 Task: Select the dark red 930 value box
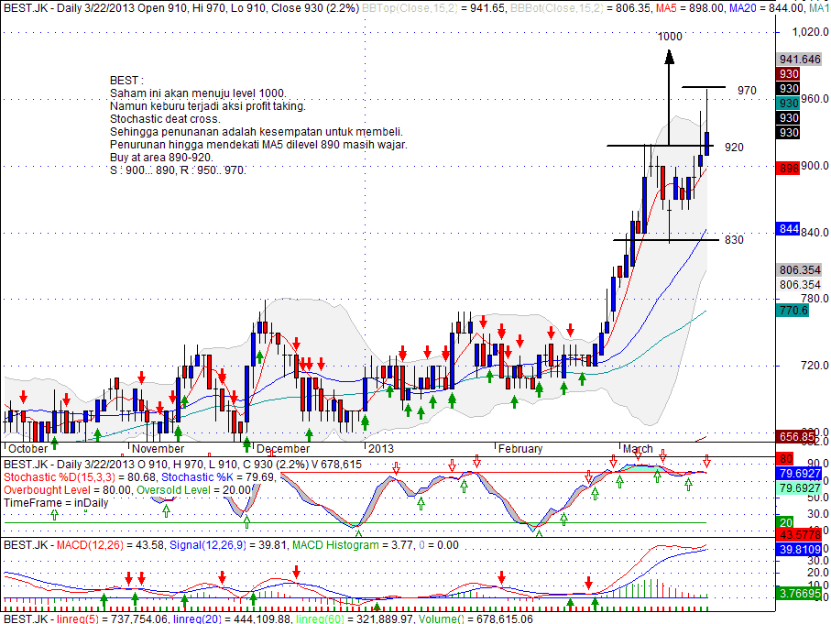tap(789, 74)
